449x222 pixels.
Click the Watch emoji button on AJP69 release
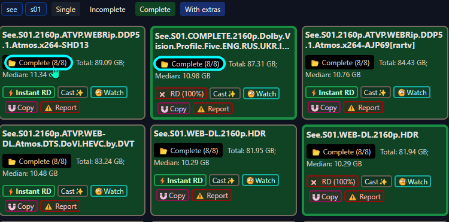click(412, 92)
